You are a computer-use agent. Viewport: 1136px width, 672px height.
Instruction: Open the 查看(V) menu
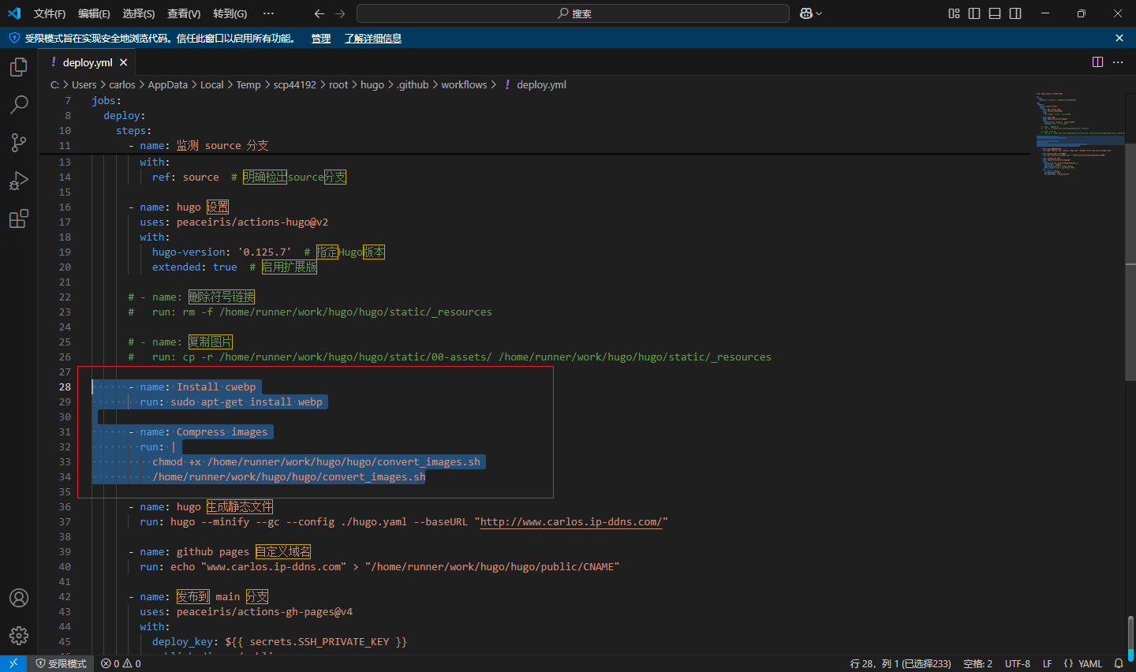pos(184,13)
